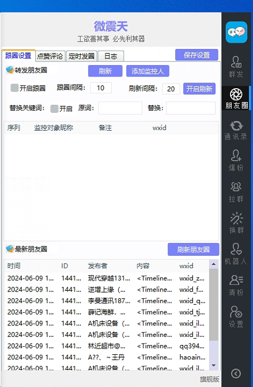253x387 pixels.
Task: Focus the 刷新间隔 input showing 20
Action: [171, 89]
